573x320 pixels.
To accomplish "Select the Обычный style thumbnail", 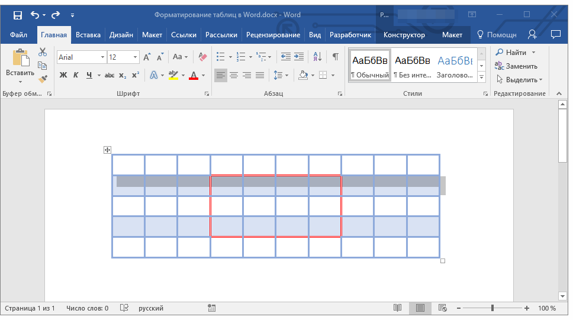I will click(370, 66).
